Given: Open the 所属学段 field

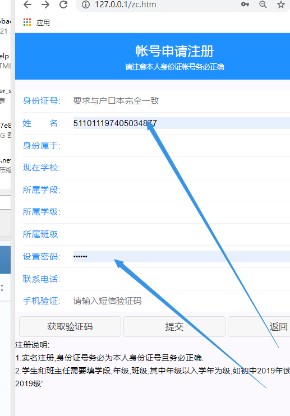Looking at the screenshot, I should tap(182, 189).
